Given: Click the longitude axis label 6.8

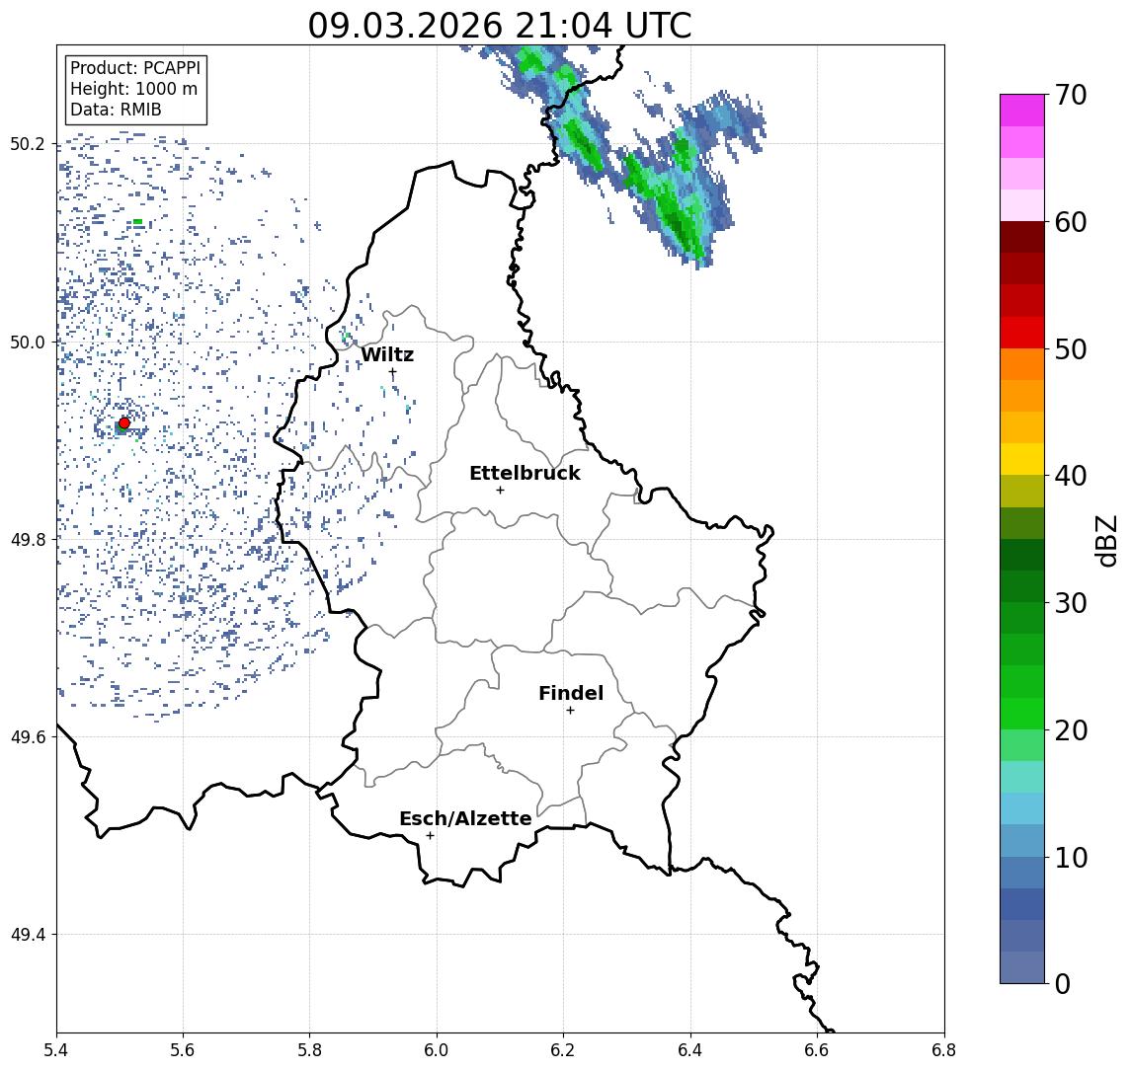Looking at the screenshot, I should point(943,1050).
